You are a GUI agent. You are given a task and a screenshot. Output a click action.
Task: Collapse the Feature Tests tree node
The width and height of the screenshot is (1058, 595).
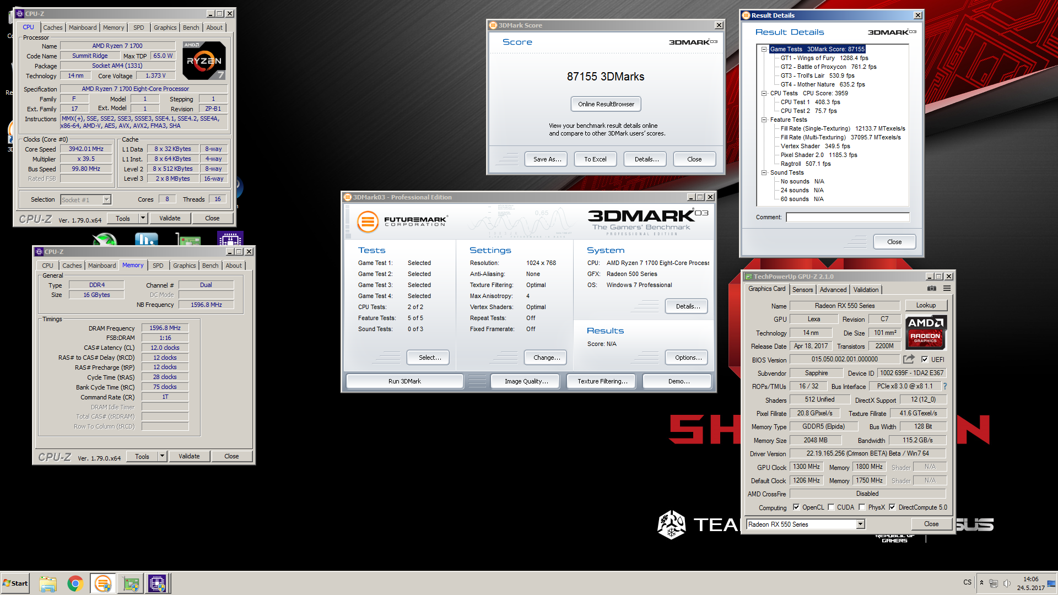(764, 120)
